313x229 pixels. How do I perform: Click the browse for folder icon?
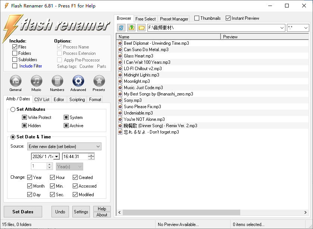coord(141,28)
